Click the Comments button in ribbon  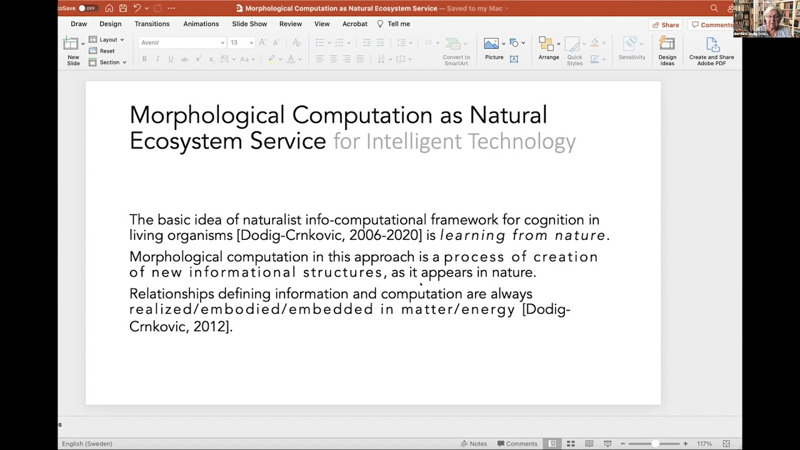tap(711, 25)
